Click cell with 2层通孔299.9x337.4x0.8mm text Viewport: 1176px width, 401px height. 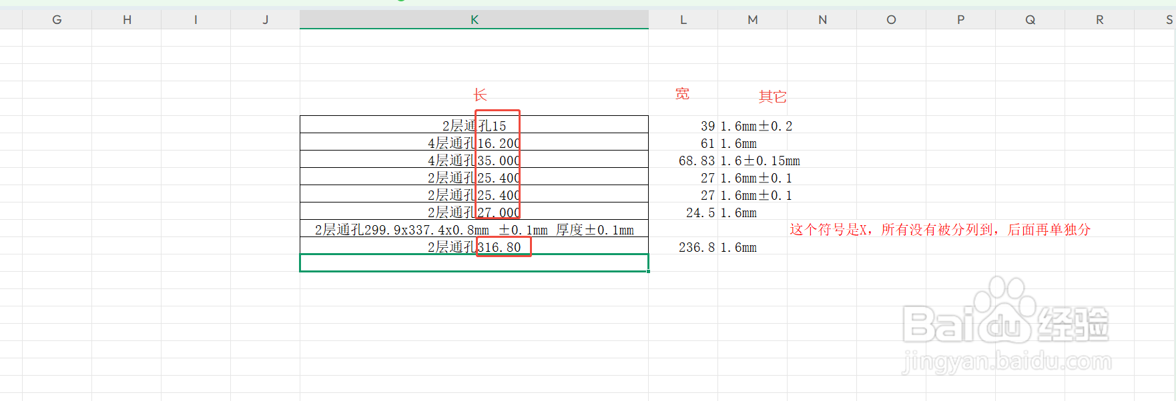point(474,228)
